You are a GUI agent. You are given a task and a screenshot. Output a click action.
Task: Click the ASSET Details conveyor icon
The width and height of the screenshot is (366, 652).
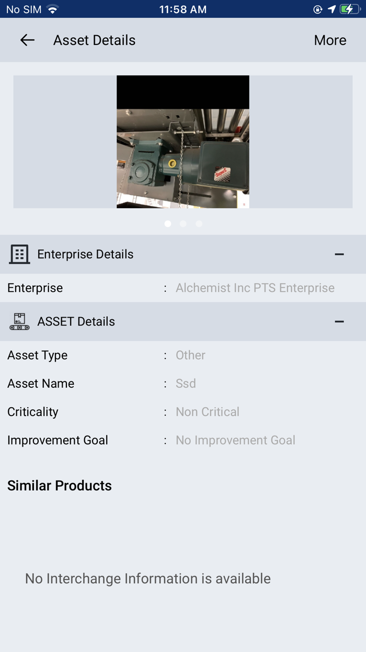19,321
